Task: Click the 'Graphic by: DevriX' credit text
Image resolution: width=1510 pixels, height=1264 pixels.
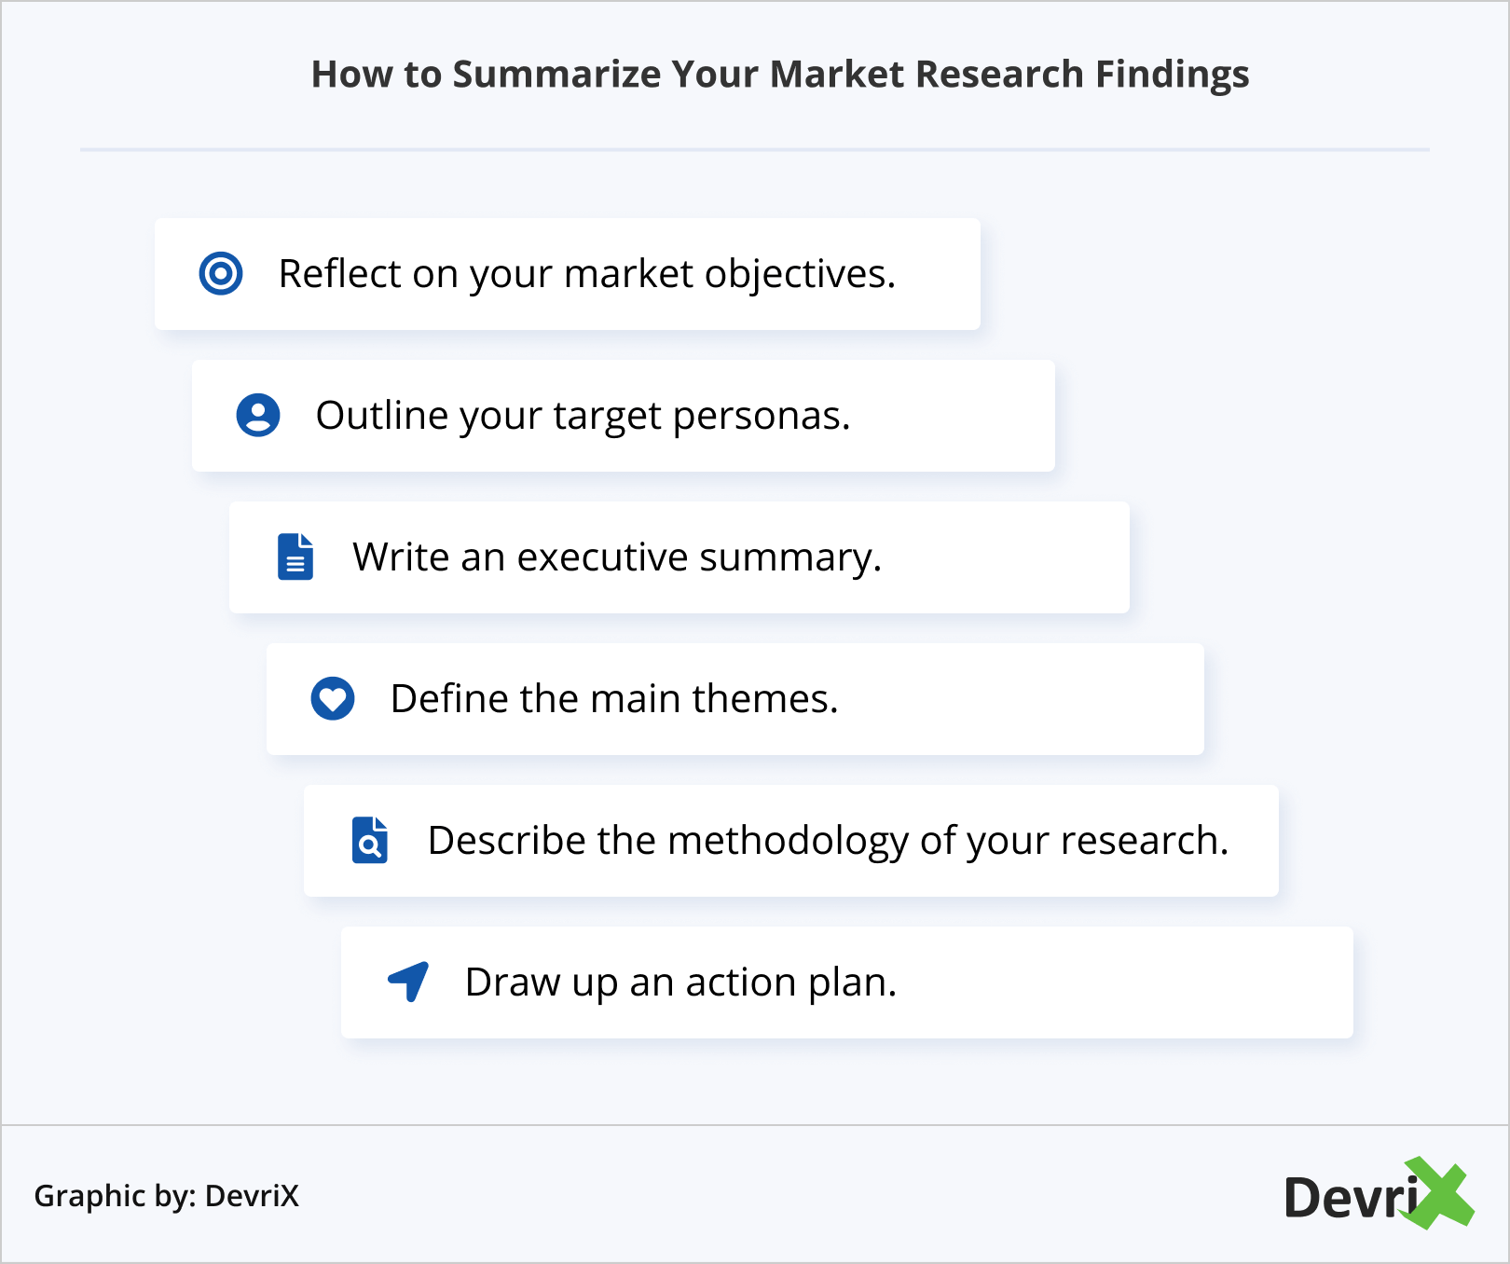Action: click(x=167, y=1196)
